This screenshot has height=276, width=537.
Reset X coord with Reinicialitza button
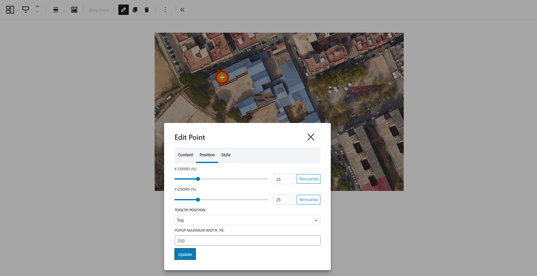pyautogui.click(x=308, y=179)
